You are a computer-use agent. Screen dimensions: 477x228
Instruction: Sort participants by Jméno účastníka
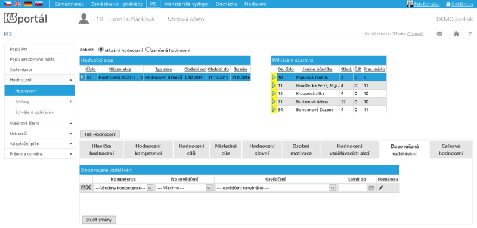317,69
